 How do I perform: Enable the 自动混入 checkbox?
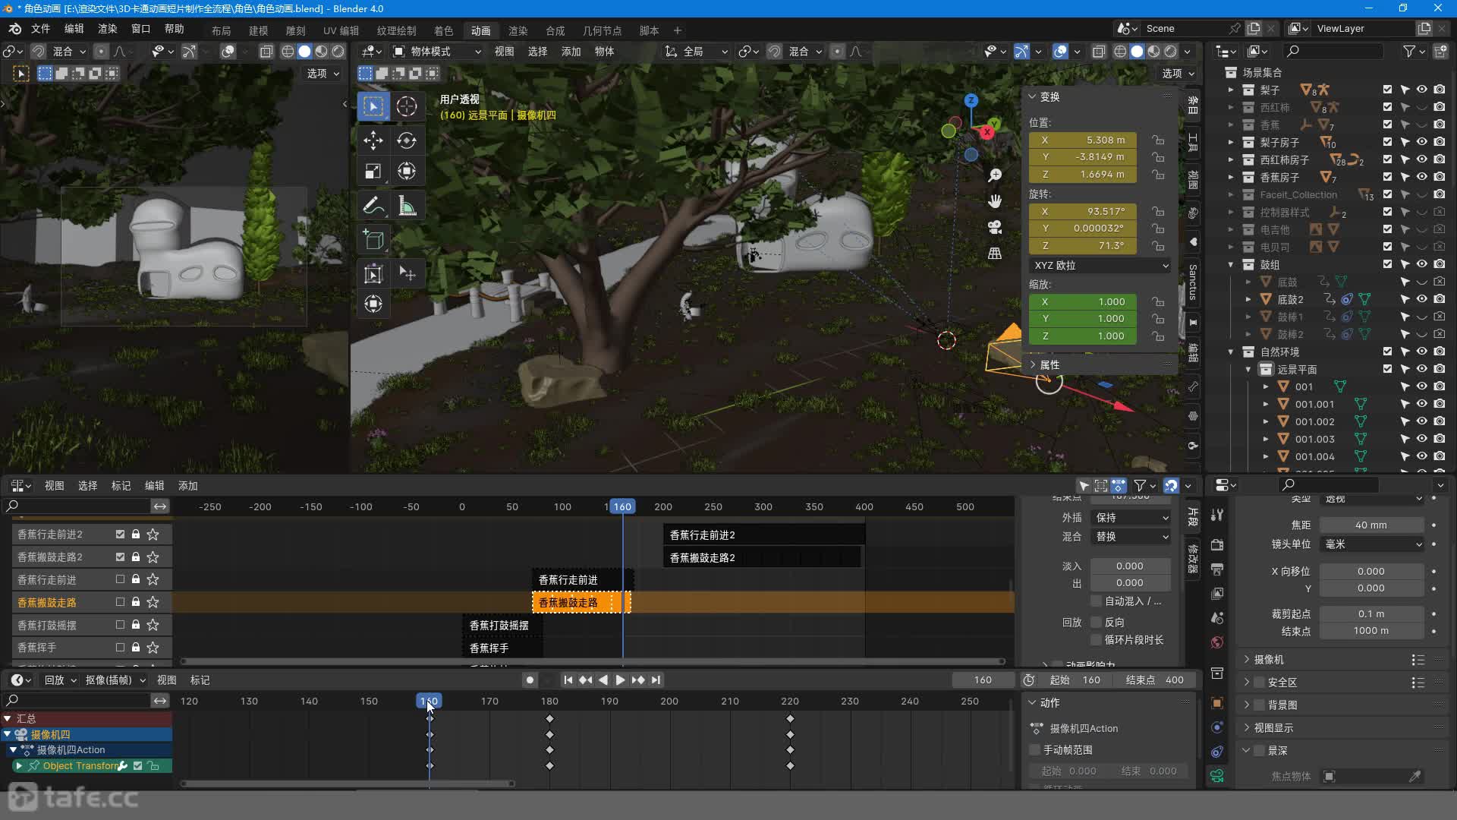click(1096, 601)
